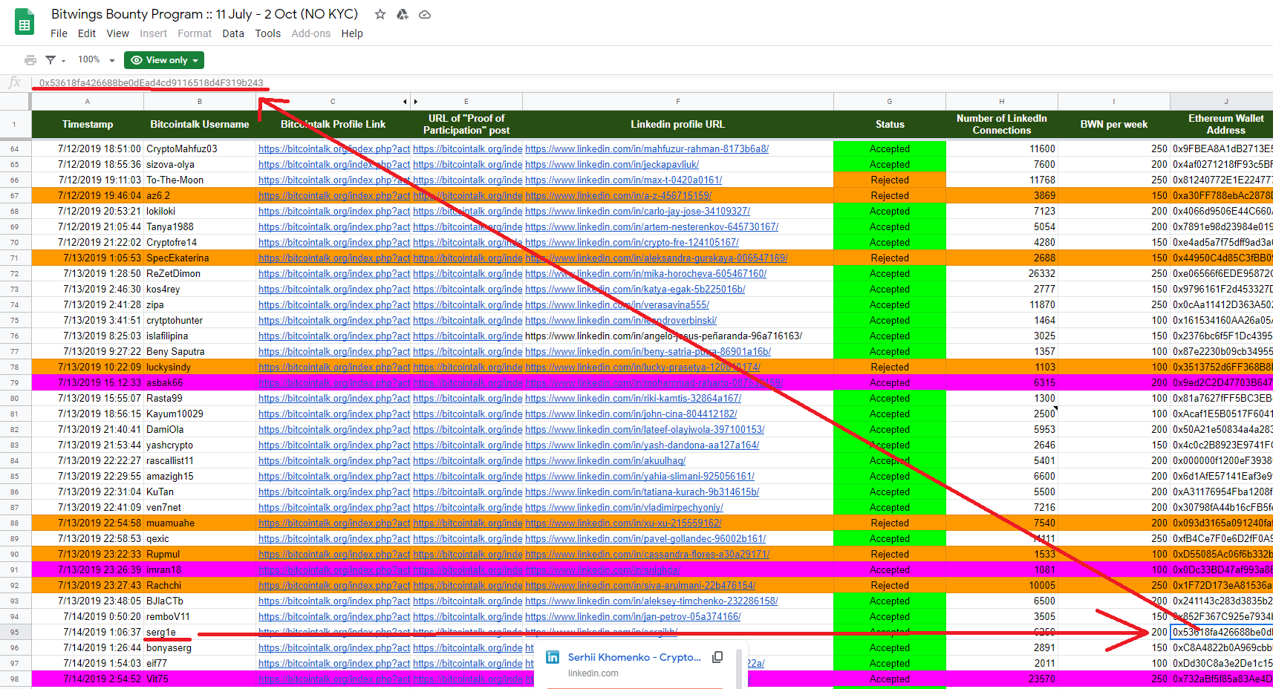Open Serhii Khomenko LinkedIn preview link
Screen dimensions: 1273x689
(x=634, y=657)
